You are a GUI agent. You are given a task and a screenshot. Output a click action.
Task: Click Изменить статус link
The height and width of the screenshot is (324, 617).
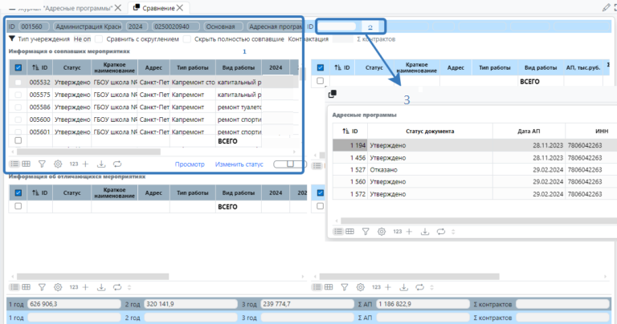239,164
